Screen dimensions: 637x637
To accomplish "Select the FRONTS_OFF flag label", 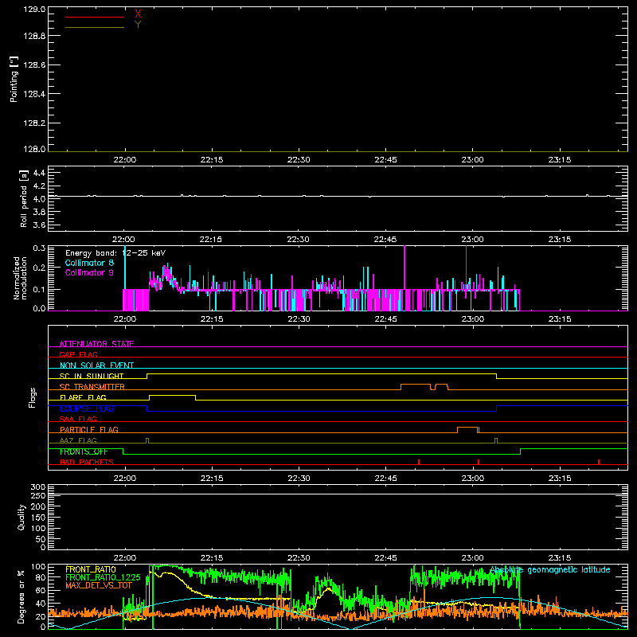I will click(84, 451).
